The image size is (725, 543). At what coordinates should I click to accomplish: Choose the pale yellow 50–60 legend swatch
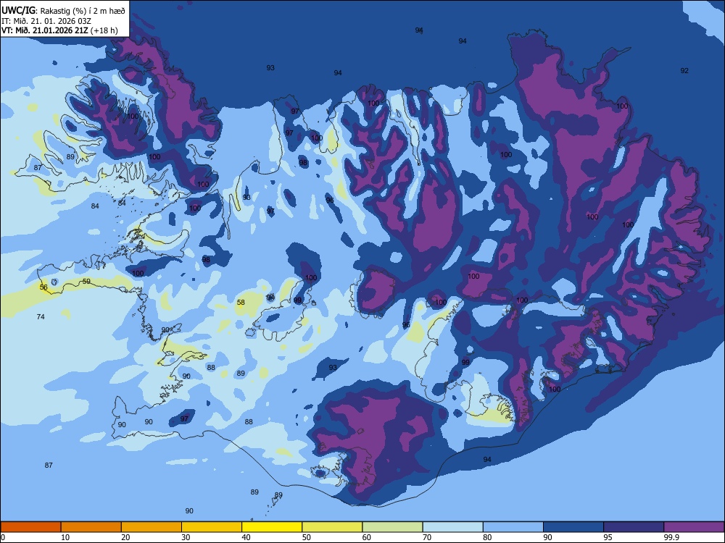tap(332, 527)
